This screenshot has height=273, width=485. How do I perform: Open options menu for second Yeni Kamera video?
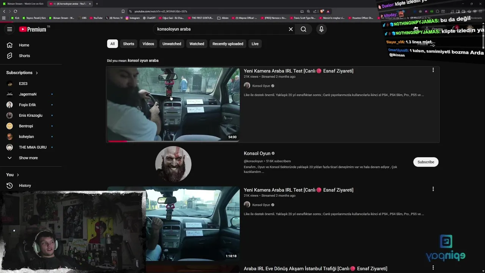[433, 189]
